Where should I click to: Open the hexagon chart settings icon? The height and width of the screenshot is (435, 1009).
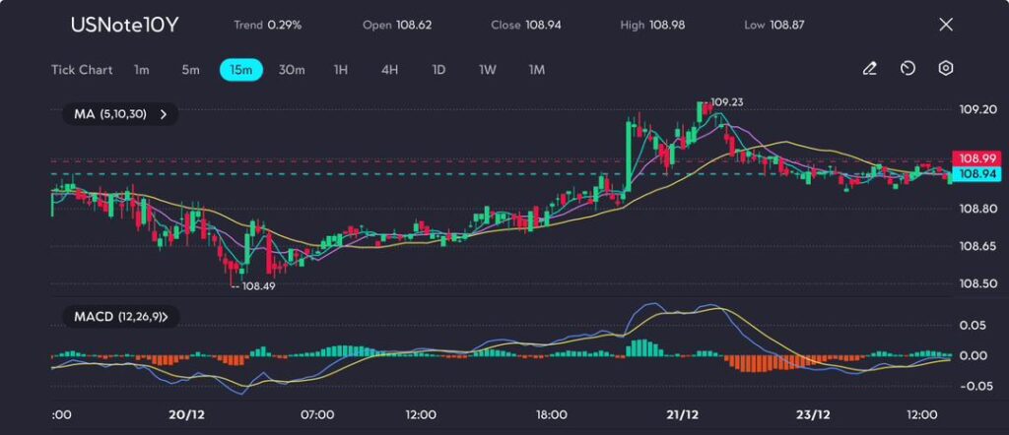click(946, 69)
